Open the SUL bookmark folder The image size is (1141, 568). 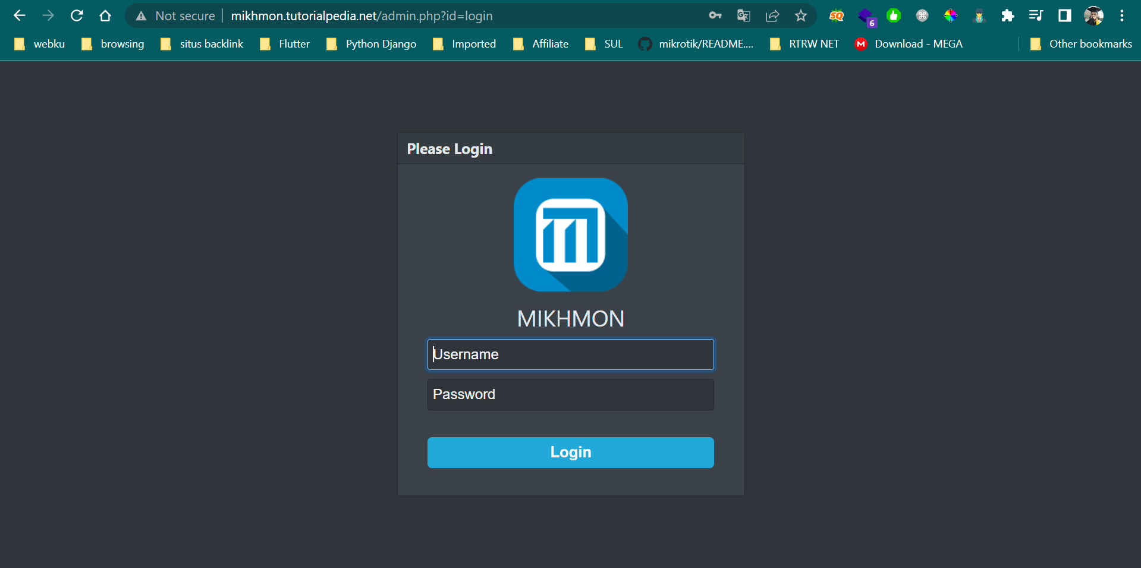coord(603,44)
